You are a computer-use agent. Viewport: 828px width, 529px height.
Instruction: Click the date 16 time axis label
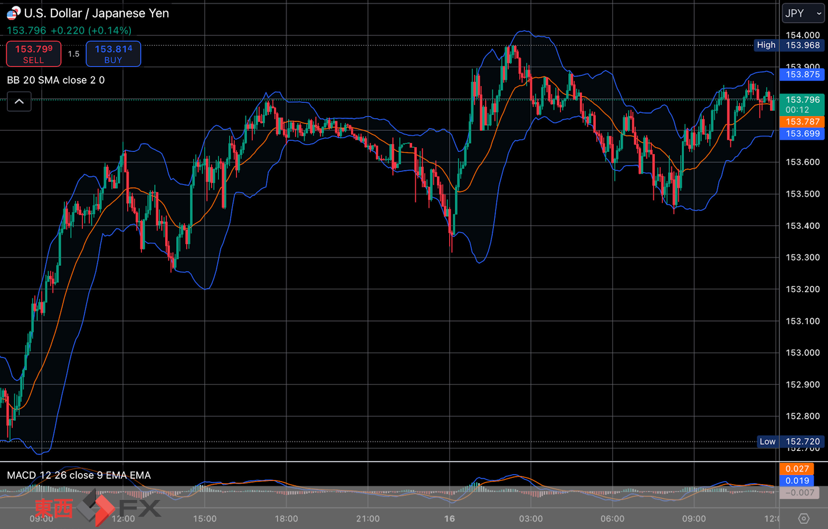click(x=449, y=518)
